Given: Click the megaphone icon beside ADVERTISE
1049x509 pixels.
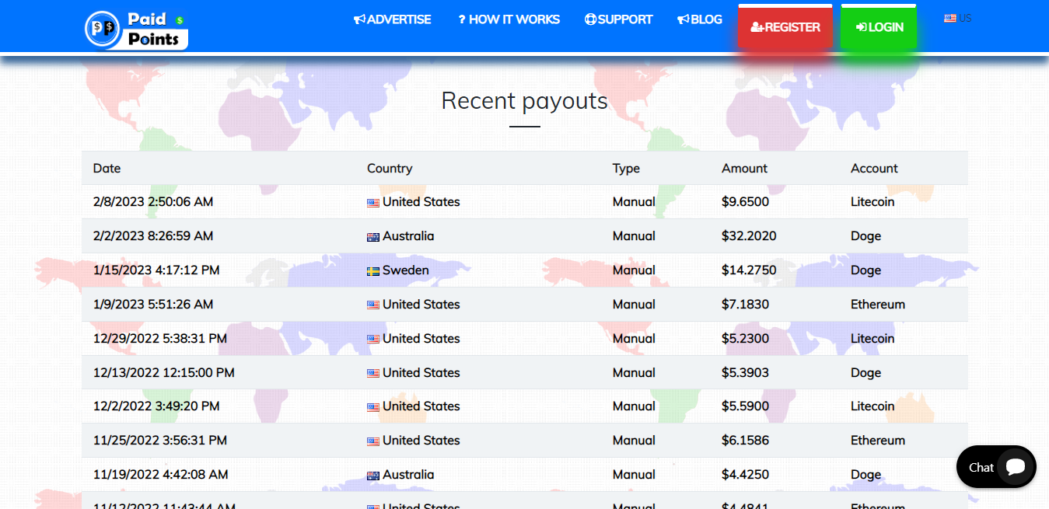Looking at the screenshot, I should [358, 19].
